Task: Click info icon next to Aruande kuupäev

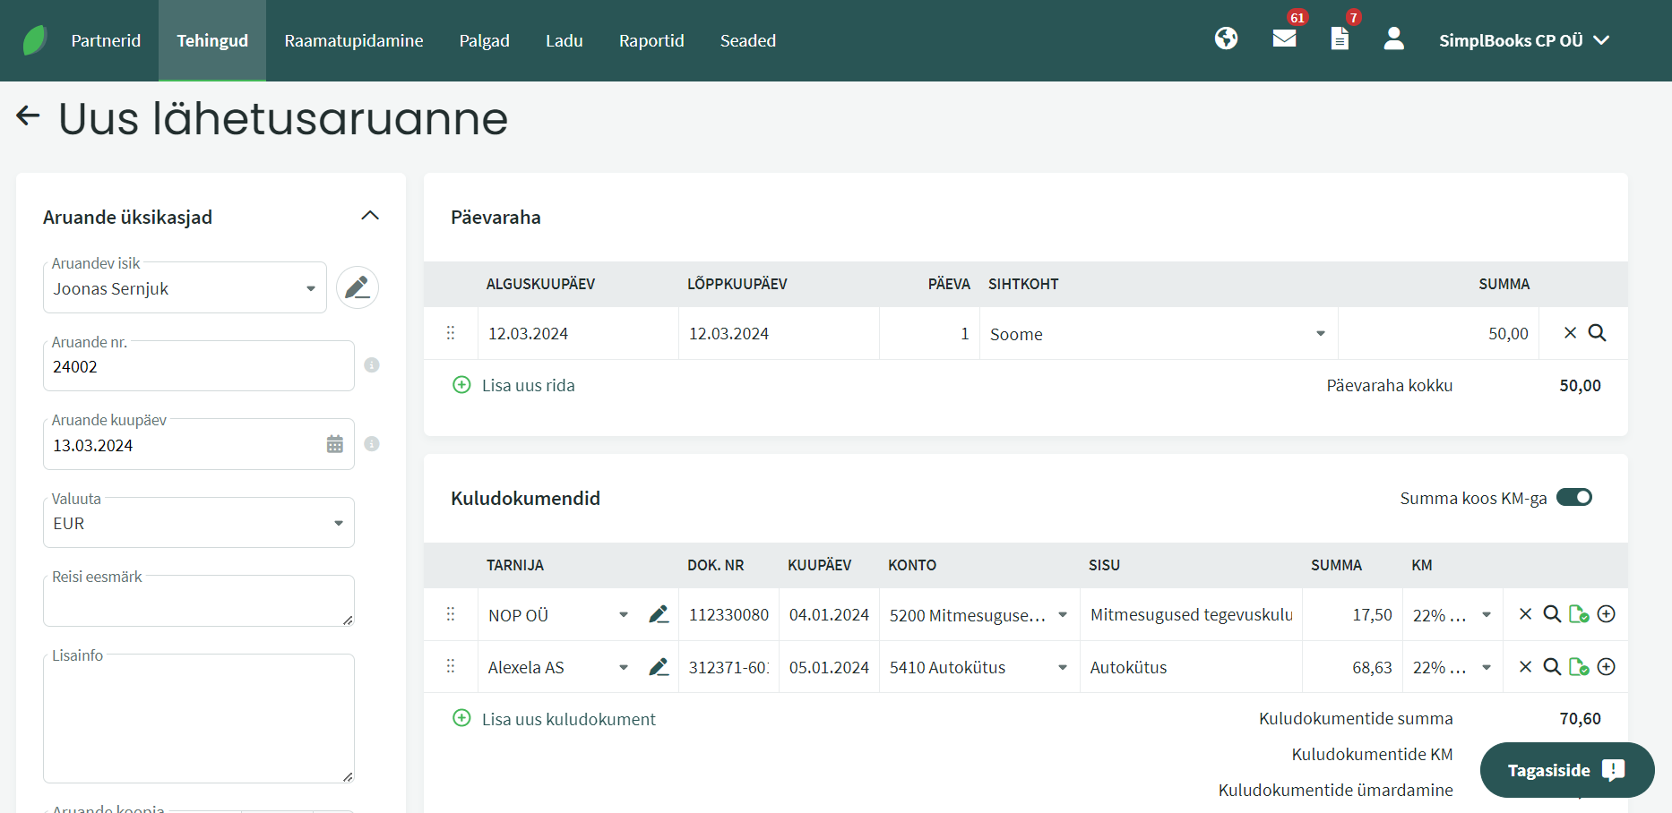Action: click(x=372, y=444)
